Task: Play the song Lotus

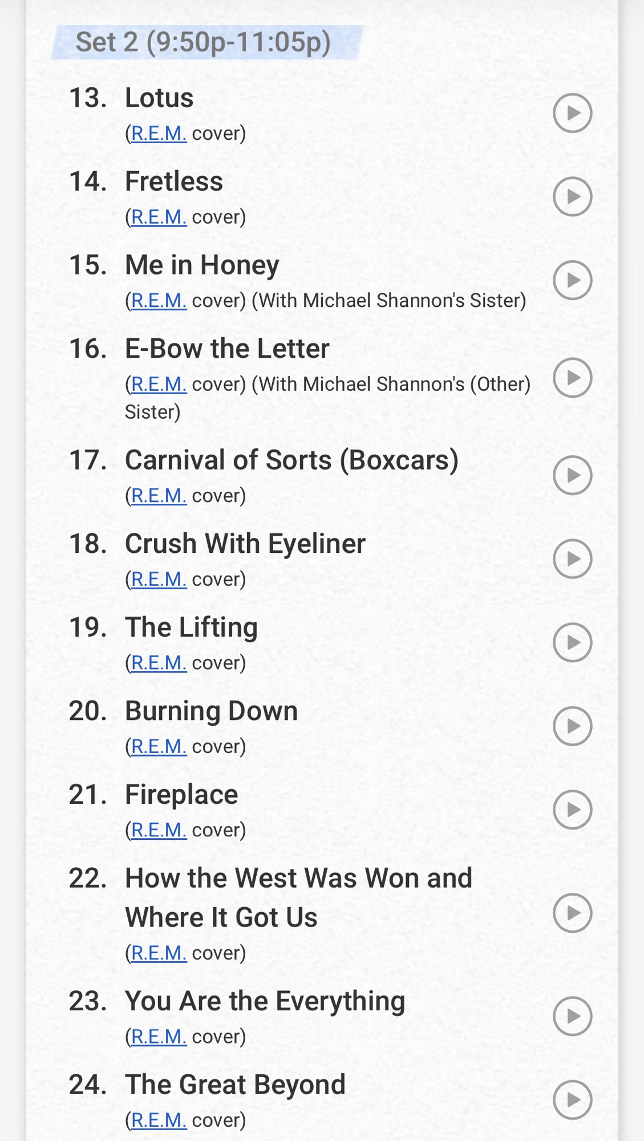Action: pyautogui.click(x=572, y=113)
